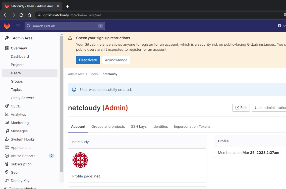This screenshot has width=286, height=189.
Task: Click the info icon in success alert
Action: tap(74, 90)
